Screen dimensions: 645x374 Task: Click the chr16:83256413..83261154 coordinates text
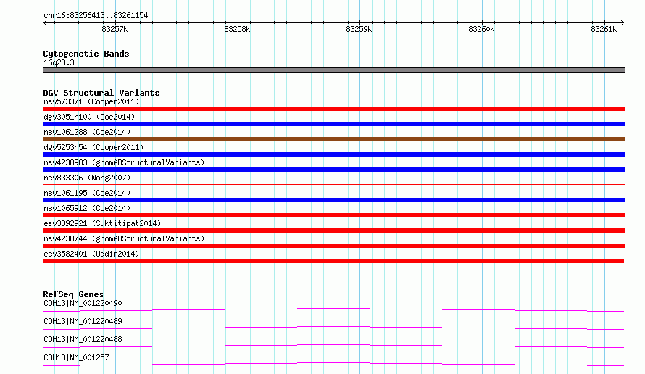96,15
